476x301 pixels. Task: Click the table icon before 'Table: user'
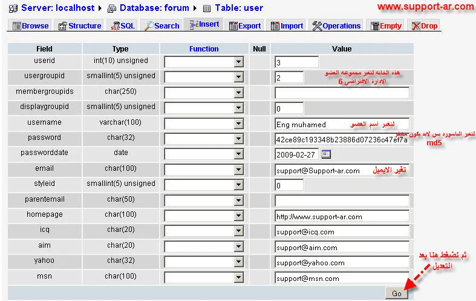click(207, 8)
